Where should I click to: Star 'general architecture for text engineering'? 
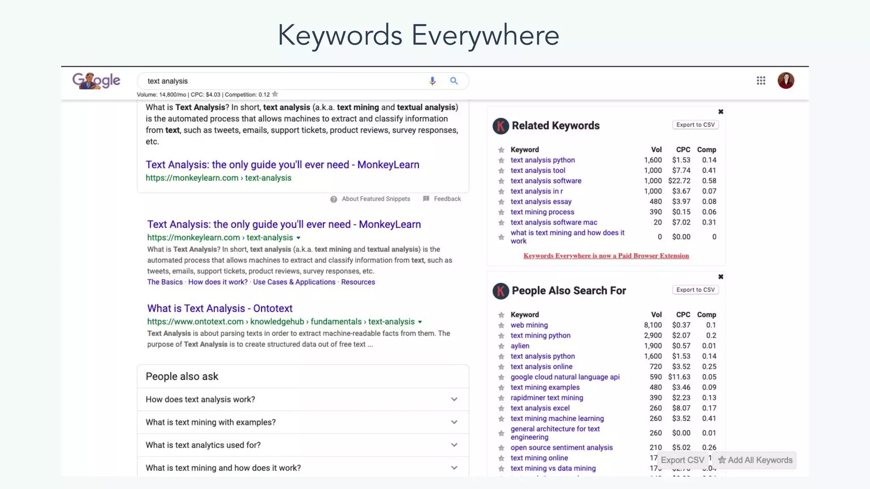[501, 433]
